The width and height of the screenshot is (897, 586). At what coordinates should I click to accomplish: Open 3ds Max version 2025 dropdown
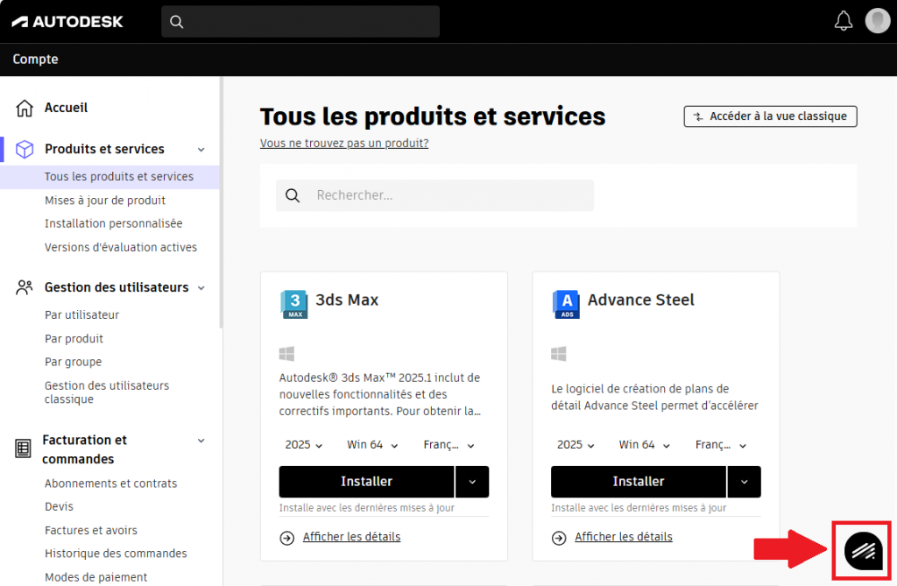304,445
